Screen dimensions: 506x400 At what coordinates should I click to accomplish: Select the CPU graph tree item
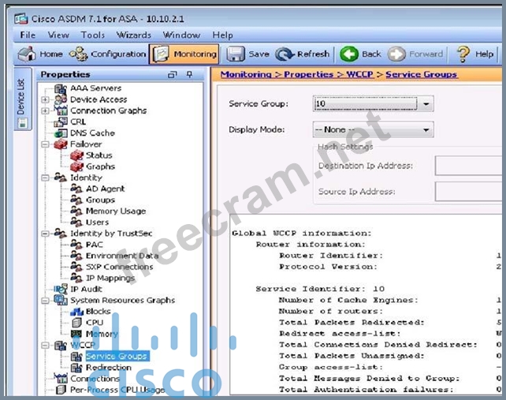tap(94, 323)
